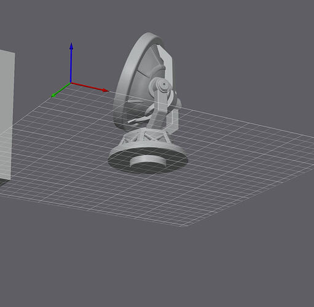Click the red X axis arrow
Viewport: 314px width, 307px height.
pyautogui.click(x=90, y=87)
